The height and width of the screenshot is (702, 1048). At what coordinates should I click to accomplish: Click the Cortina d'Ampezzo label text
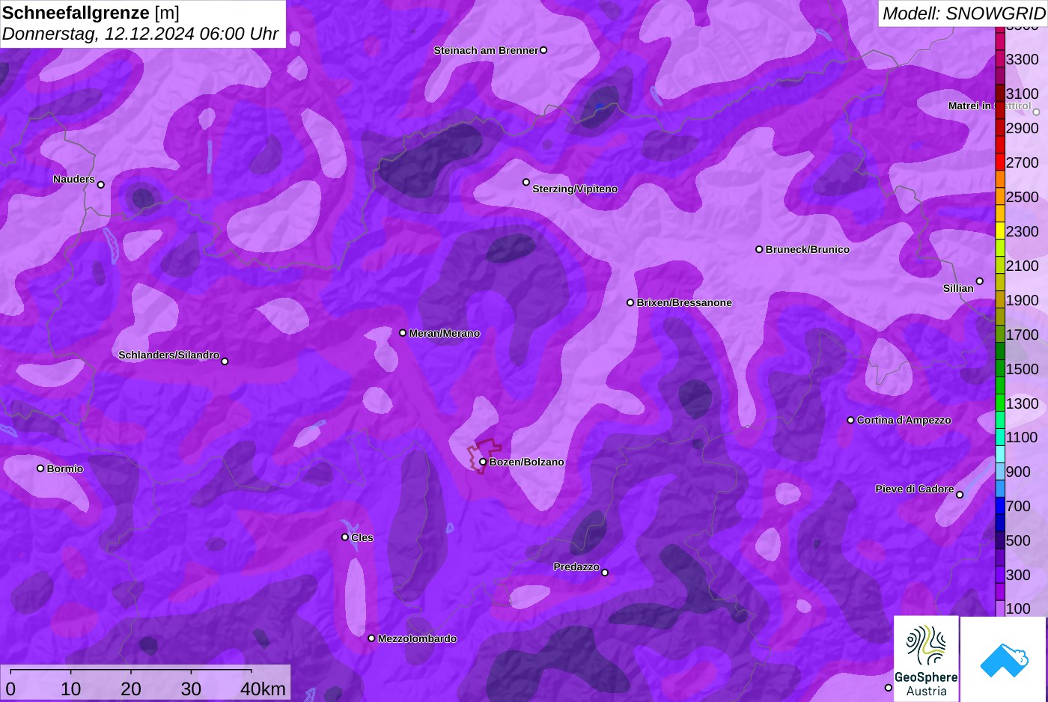coord(904,421)
